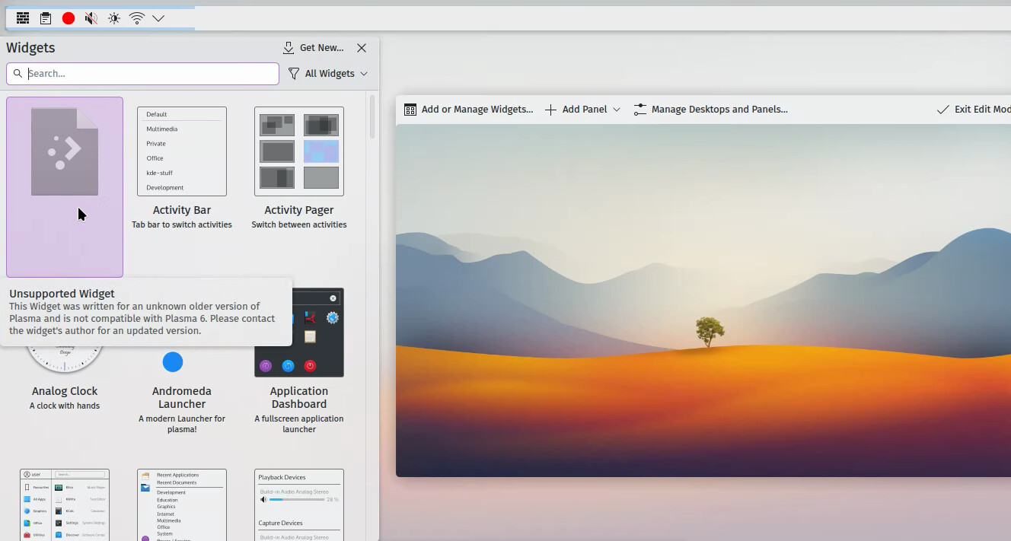The height and width of the screenshot is (541, 1011).
Task: Click Exit Edit Mode button
Action: click(974, 110)
